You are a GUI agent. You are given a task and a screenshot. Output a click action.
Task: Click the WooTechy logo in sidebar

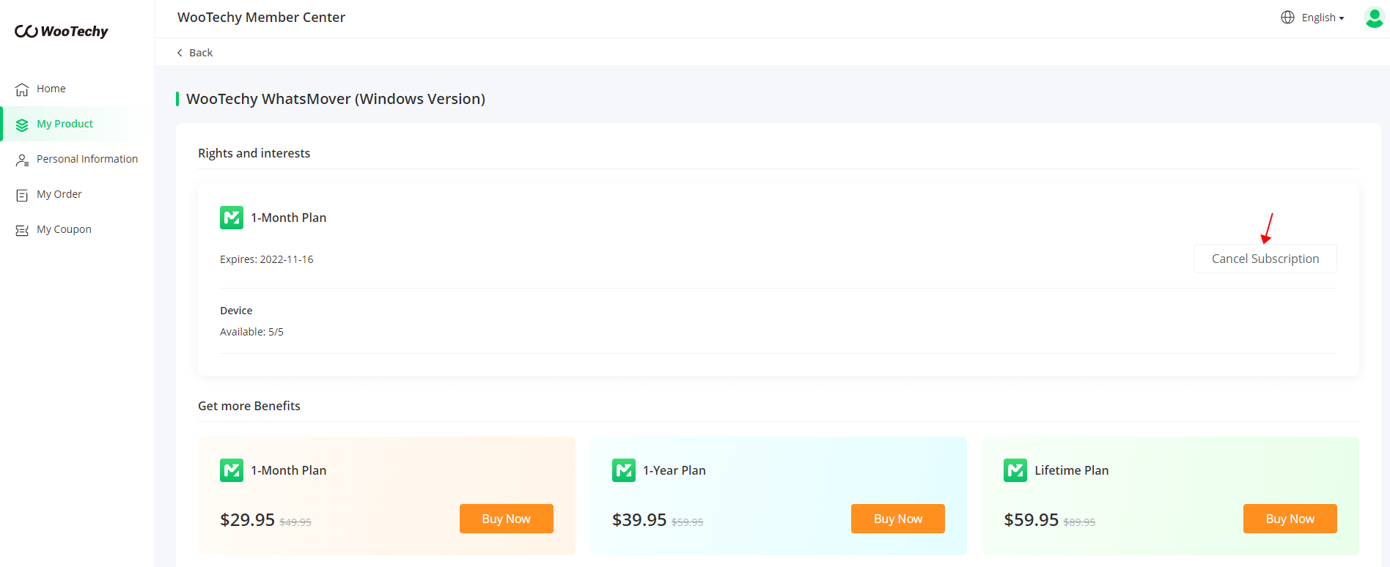pos(62,31)
